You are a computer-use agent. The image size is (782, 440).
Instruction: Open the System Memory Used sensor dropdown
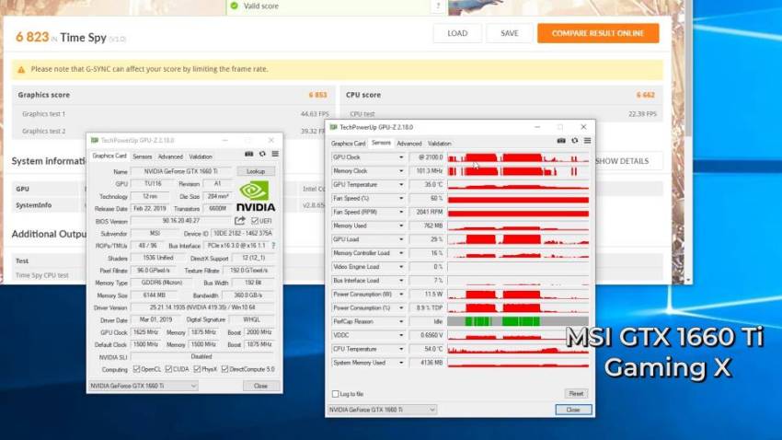(401, 364)
